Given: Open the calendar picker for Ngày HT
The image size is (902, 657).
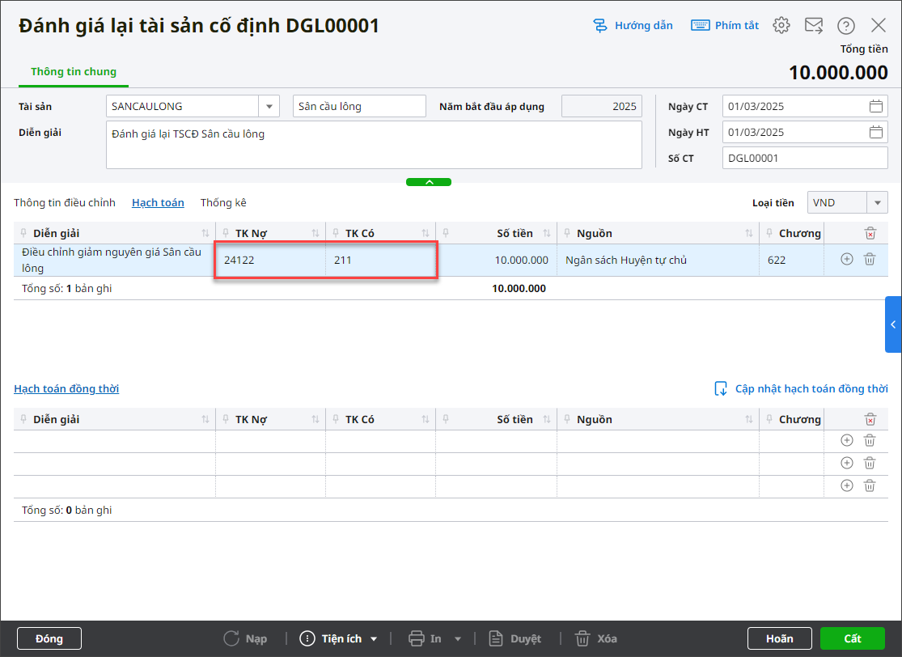Looking at the screenshot, I should pyautogui.click(x=875, y=133).
